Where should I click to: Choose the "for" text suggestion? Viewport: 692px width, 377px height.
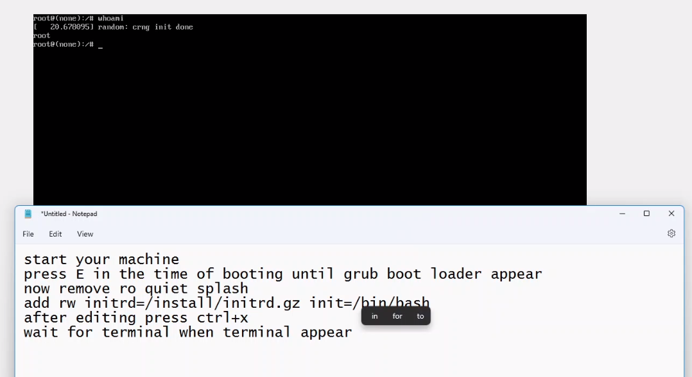[x=397, y=316]
